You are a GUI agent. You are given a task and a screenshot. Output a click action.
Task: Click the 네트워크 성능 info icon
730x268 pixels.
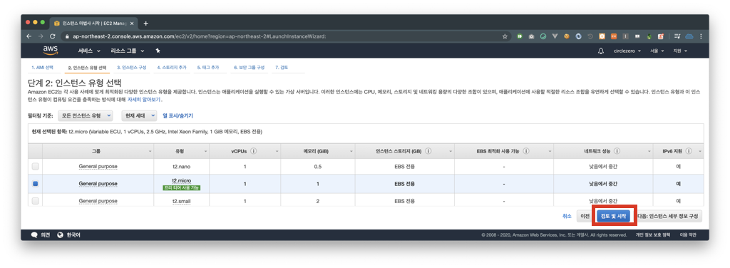coord(617,151)
